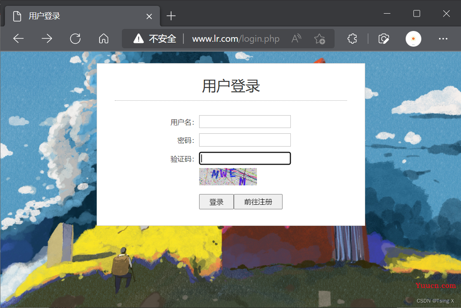The image size is (461, 308).
Task: Open the user profile avatar
Action: click(x=413, y=38)
